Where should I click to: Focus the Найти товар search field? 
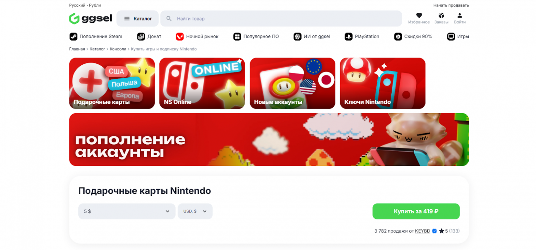281,19
